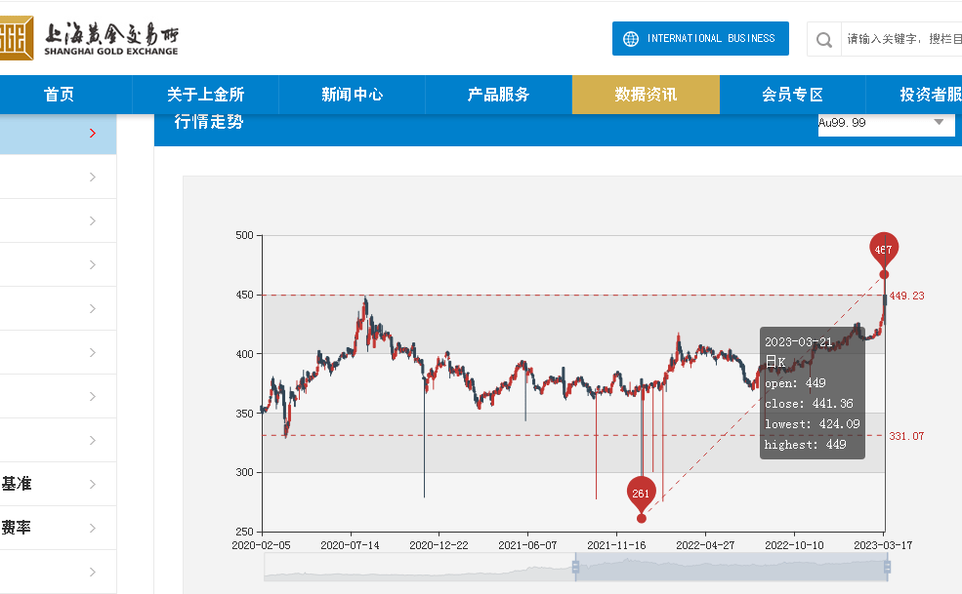The height and width of the screenshot is (594, 962).
Task: Switch to the 数据资讯 tab
Action: coord(646,95)
